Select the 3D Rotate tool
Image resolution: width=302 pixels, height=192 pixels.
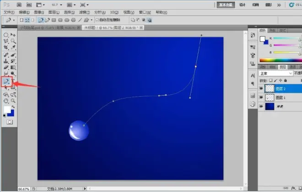[x=6, y=94]
